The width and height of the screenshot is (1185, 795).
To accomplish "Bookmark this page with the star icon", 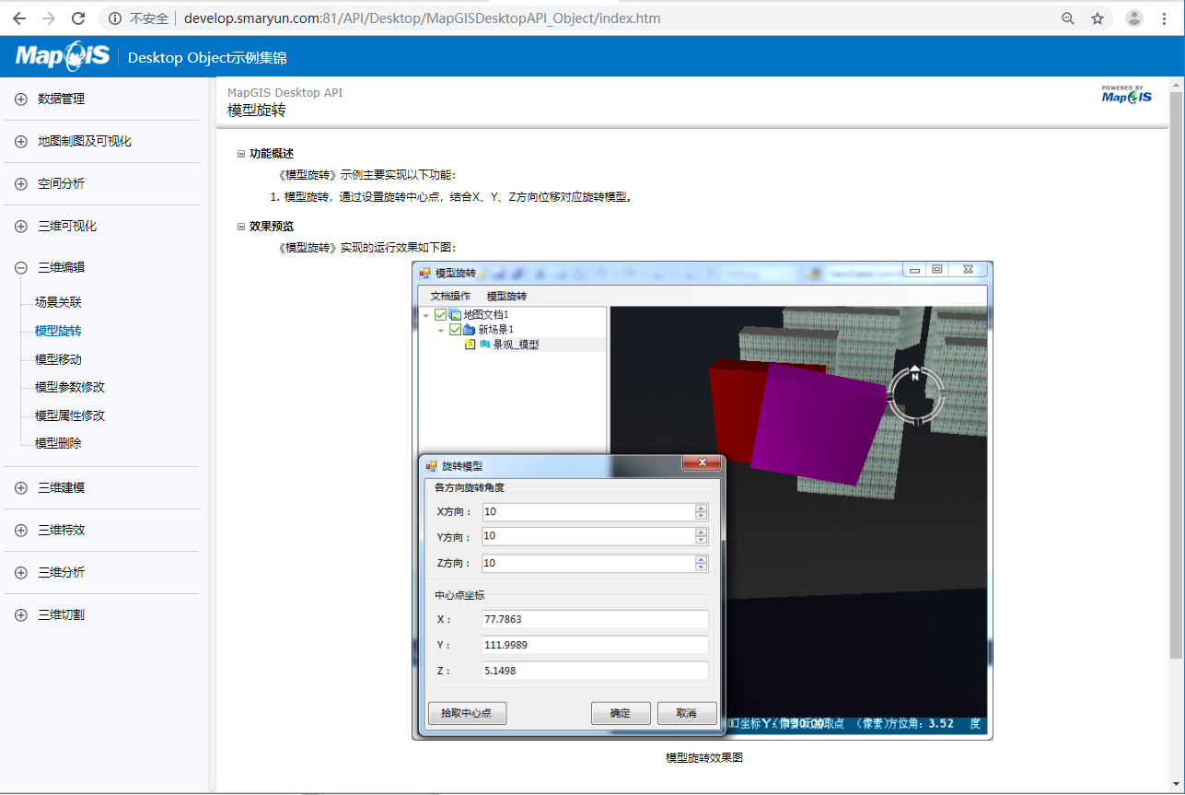I will pyautogui.click(x=1098, y=18).
